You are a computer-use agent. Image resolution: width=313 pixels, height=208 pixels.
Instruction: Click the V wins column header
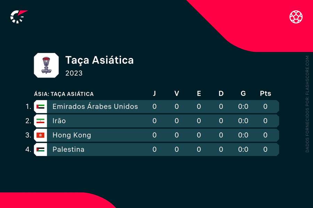[x=177, y=93]
